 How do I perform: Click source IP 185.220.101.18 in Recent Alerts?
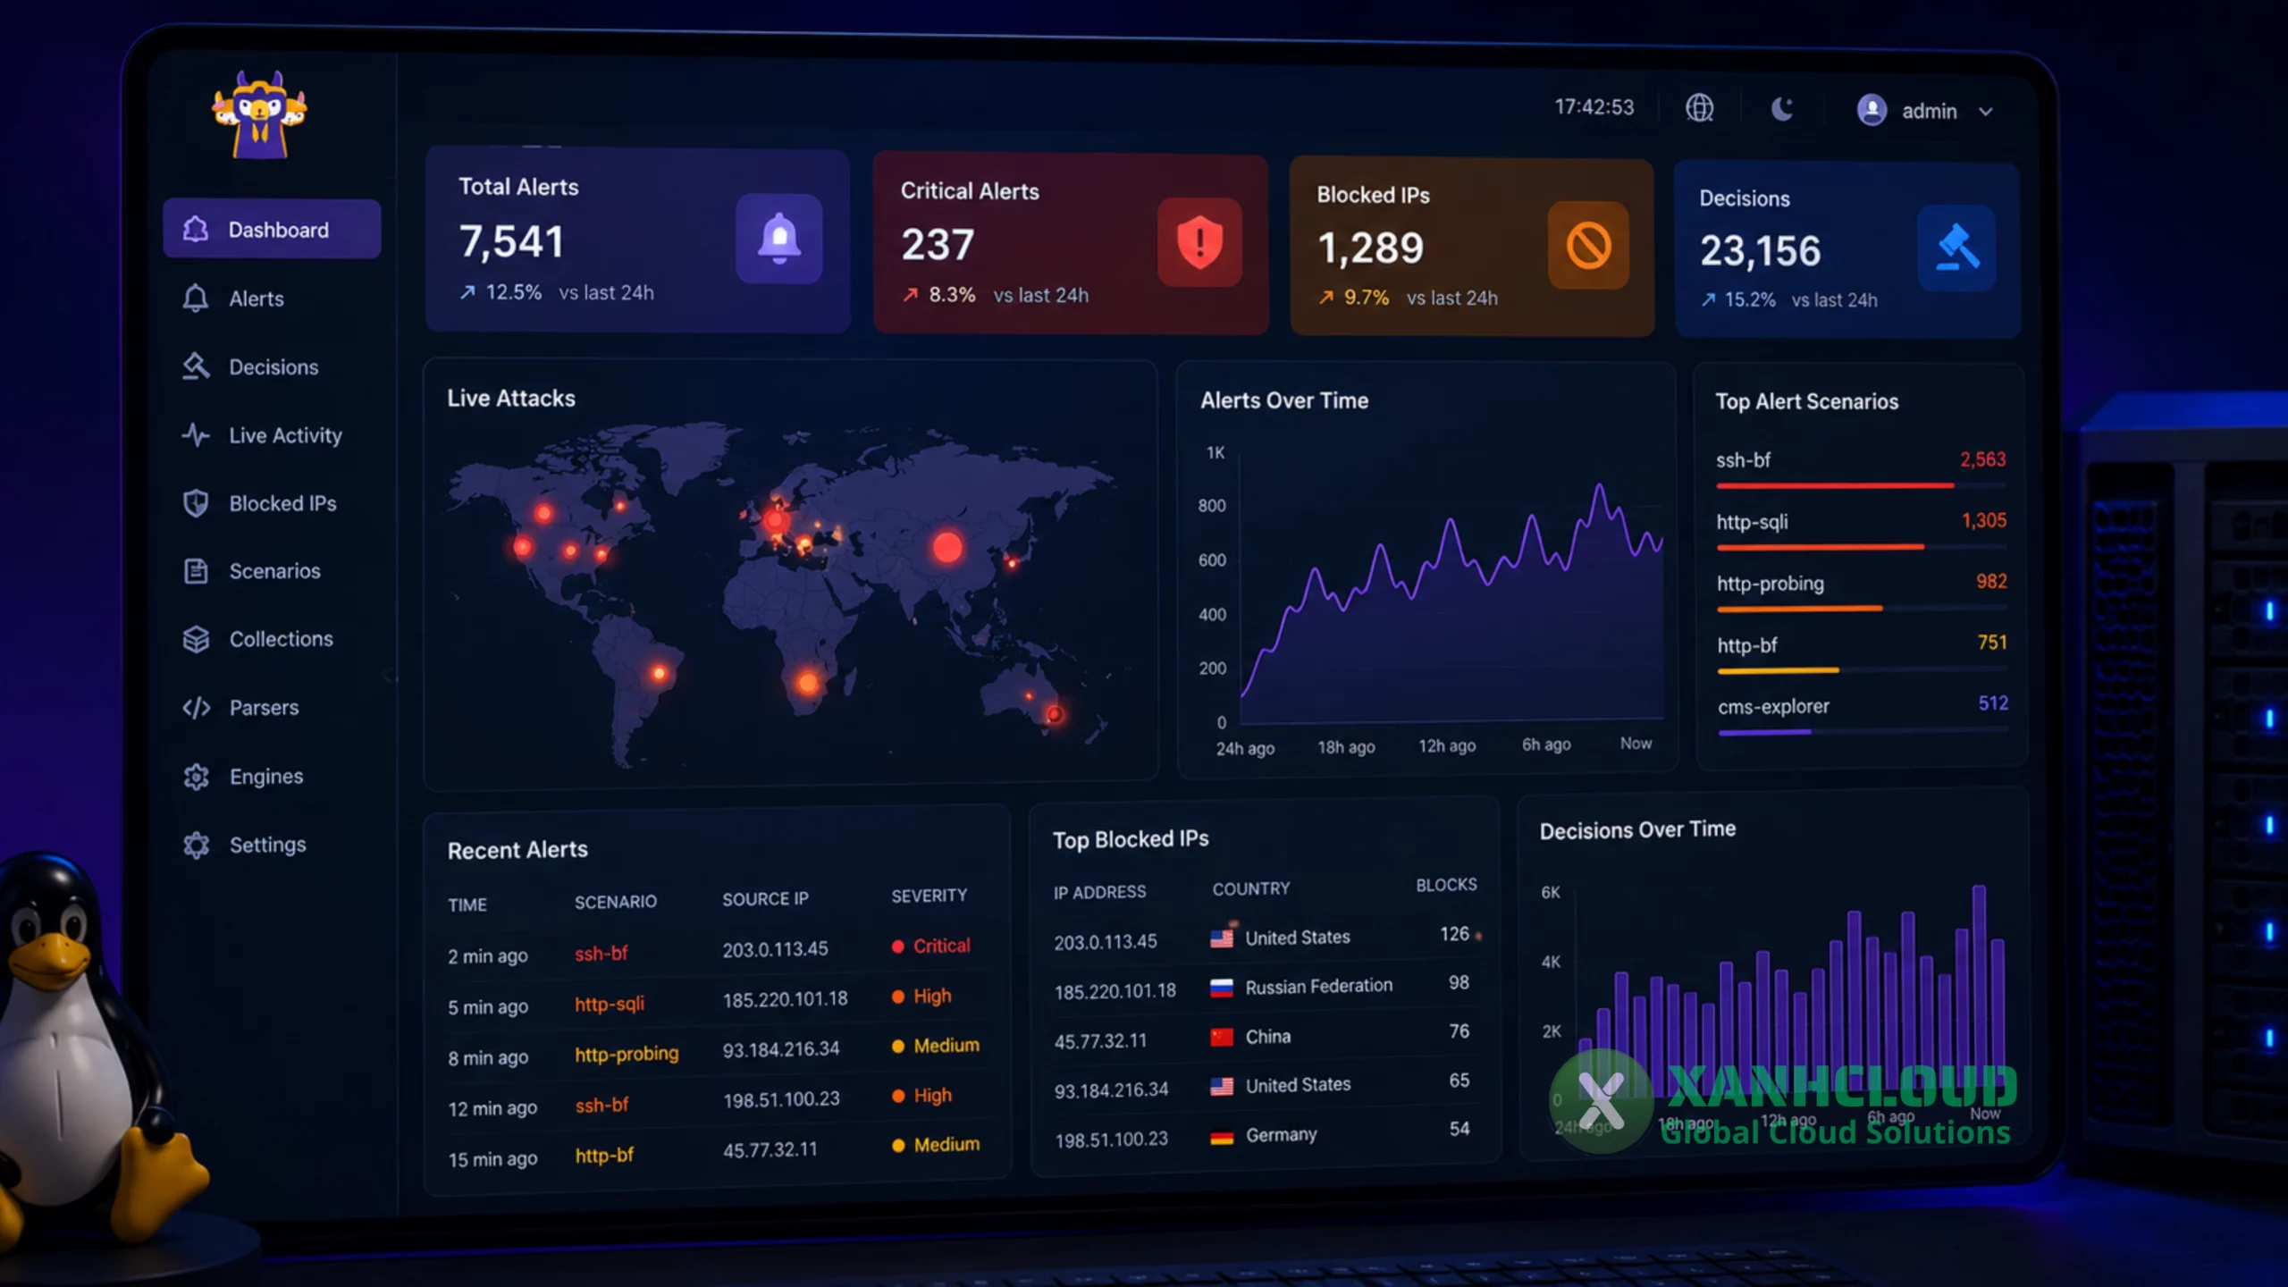coord(785,999)
